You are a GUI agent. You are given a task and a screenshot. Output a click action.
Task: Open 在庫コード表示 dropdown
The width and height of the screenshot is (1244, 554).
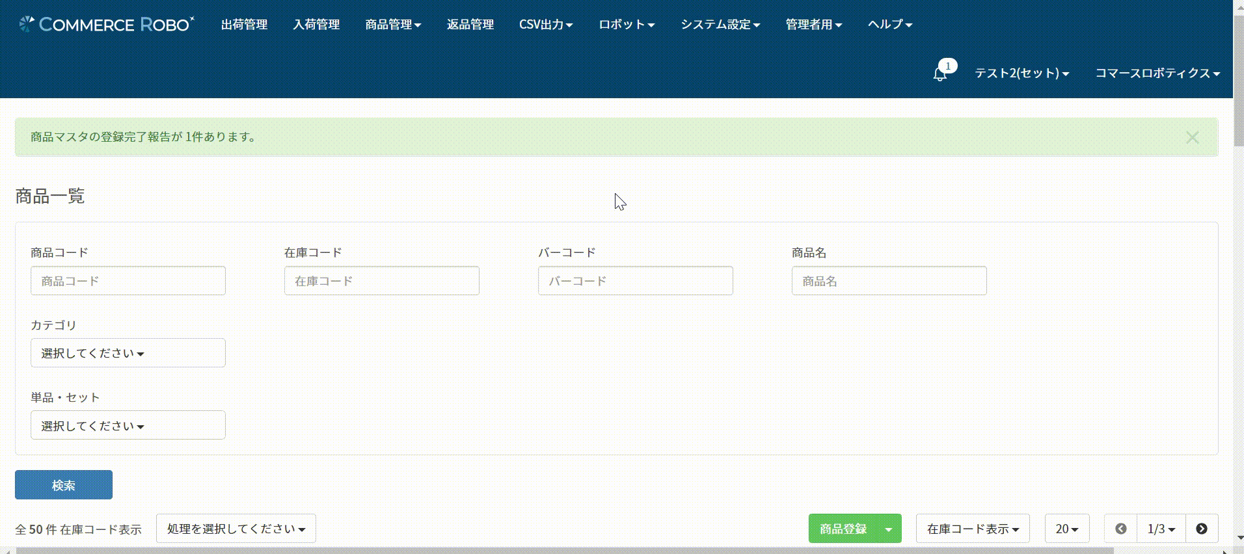coord(973,529)
